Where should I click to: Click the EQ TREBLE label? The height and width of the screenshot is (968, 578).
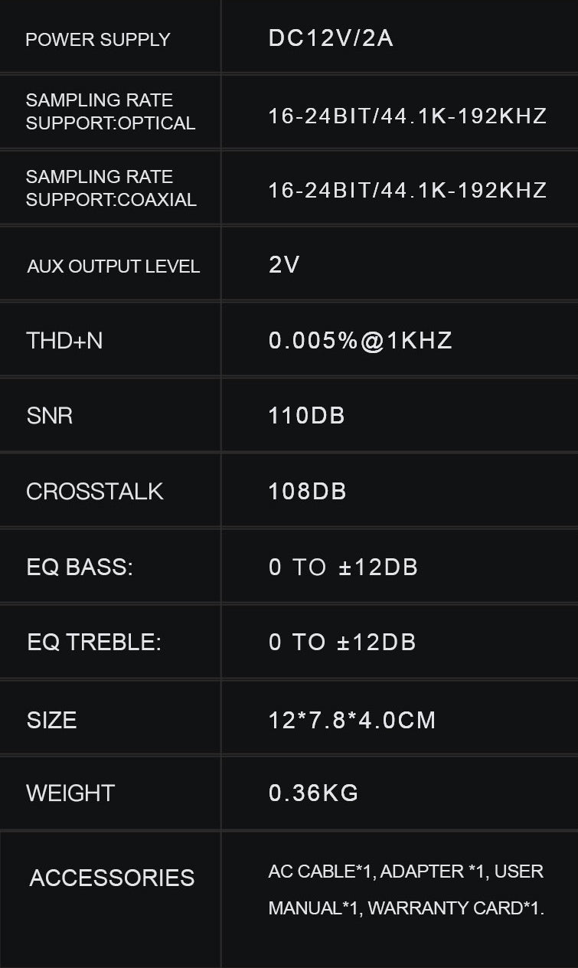point(94,643)
